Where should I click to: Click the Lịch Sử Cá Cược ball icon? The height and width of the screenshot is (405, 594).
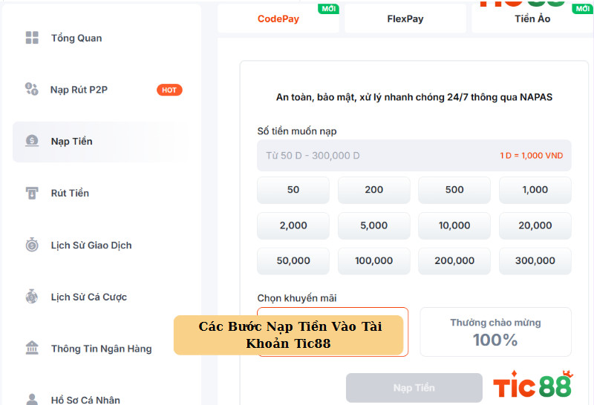click(32, 297)
